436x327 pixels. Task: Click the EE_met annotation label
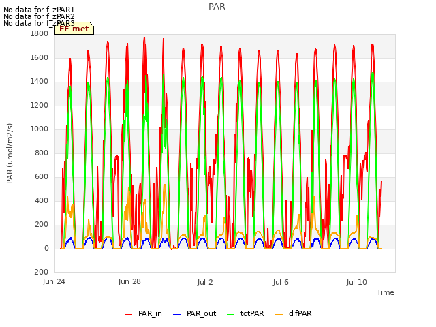click(74, 29)
